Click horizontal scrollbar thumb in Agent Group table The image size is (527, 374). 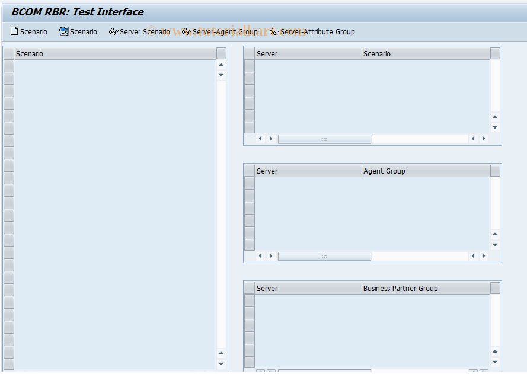pyautogui.click(x=324, y=257)
